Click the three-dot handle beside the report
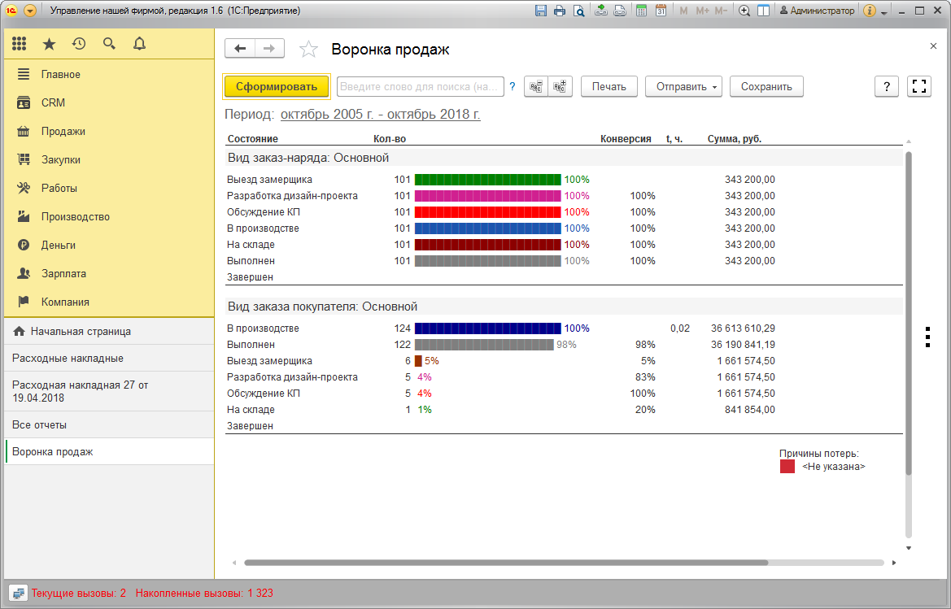This screenshot has height=609, width=951. tap(928, 337)
